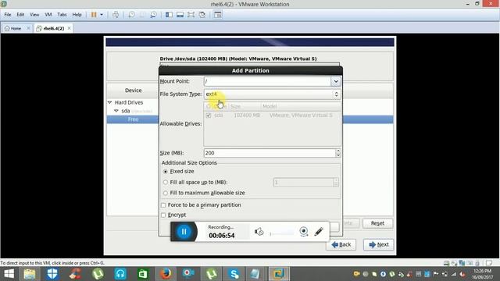This screenshot has width=500, height=281.
Task: Switch to the VMware Workstation taskbar icon
Action: coord(279,274)
